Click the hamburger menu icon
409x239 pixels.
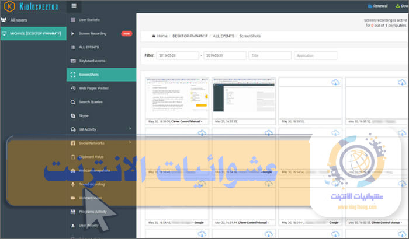tap(74, 6)
